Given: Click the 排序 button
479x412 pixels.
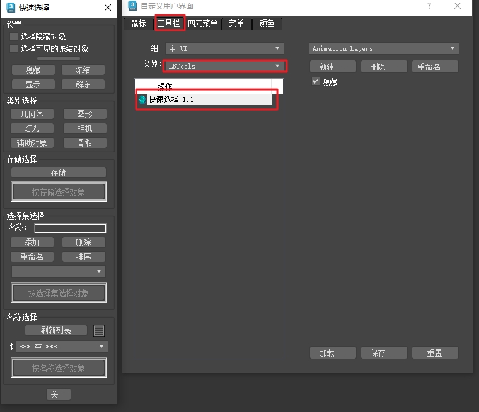Looking at the screenshot, I should 83,257.
